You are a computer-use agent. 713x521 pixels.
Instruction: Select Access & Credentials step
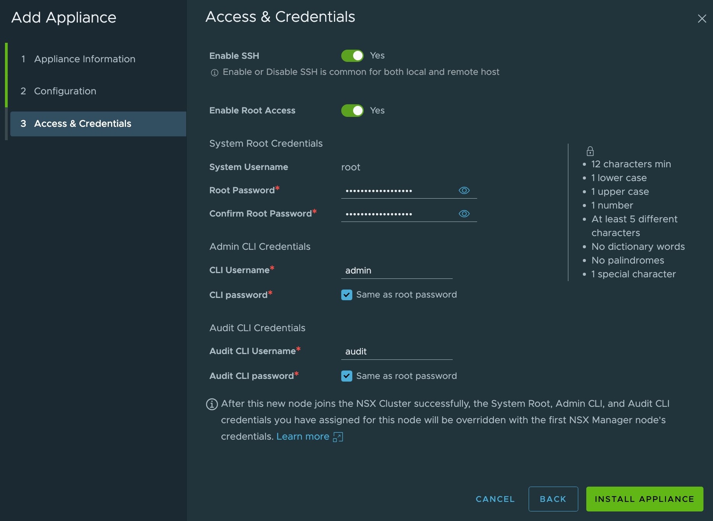[82, 123]
